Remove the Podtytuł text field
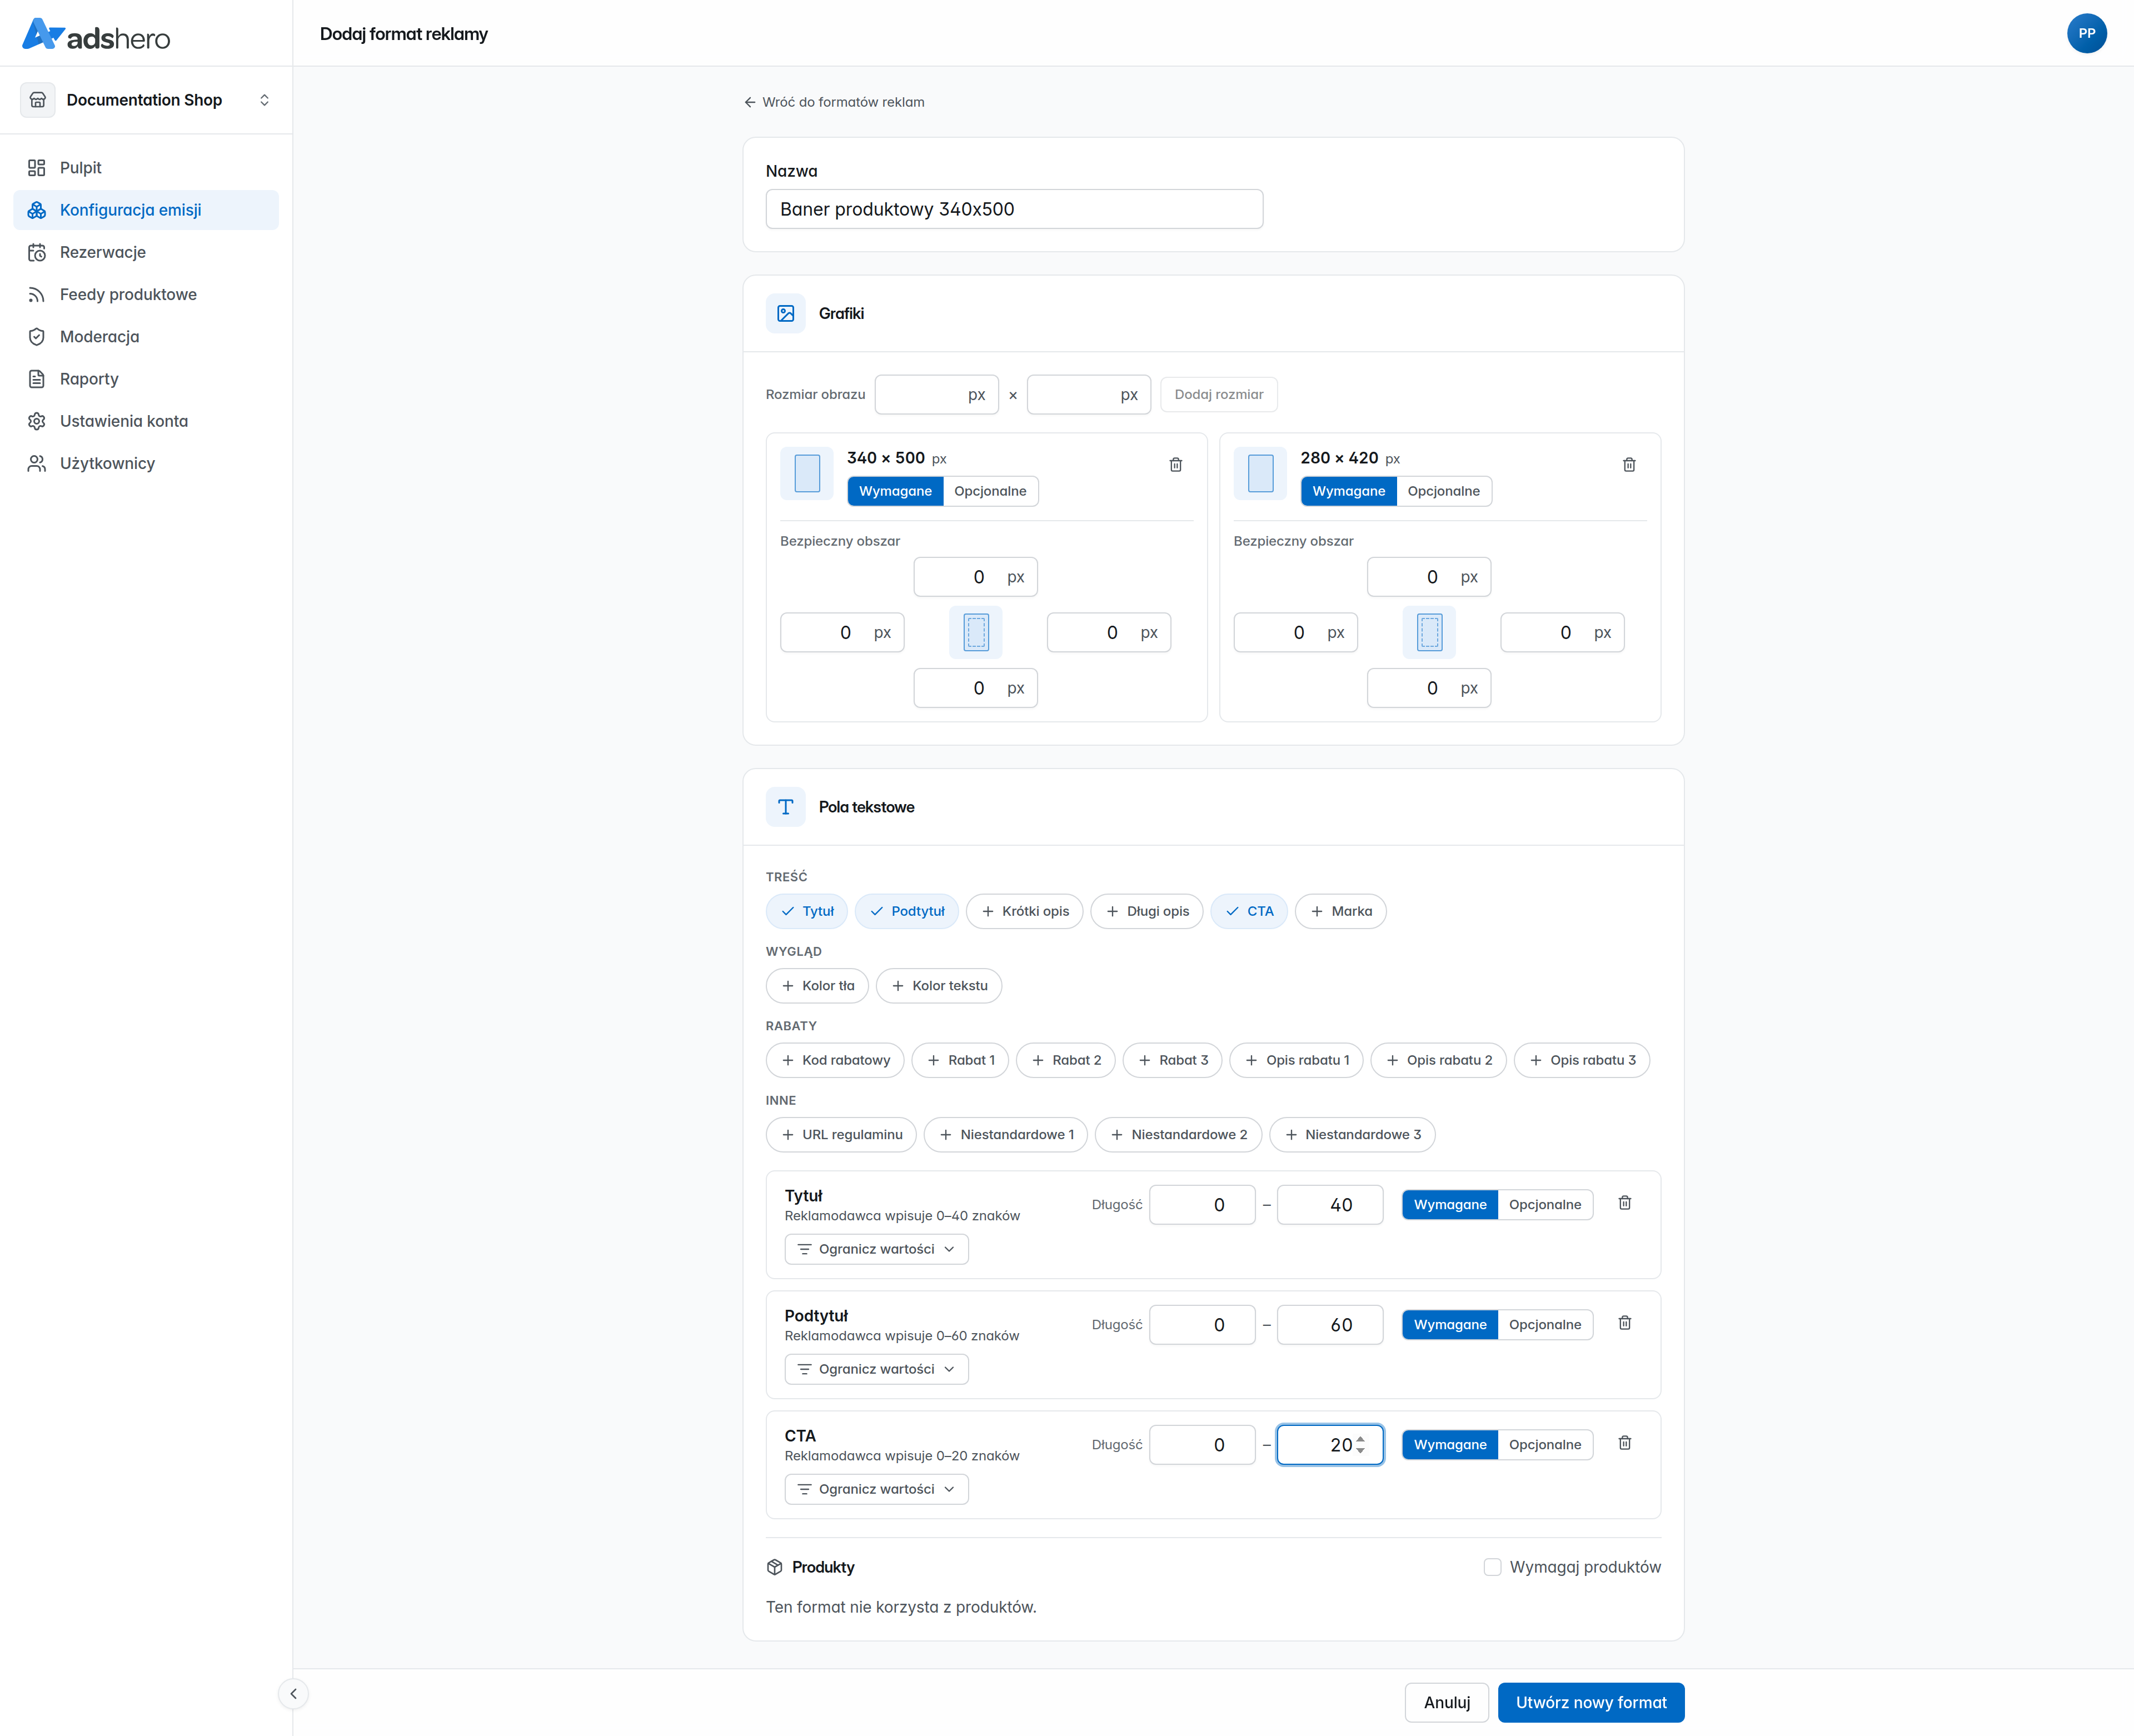 pyautogui.click(x=1625, y=1323)
